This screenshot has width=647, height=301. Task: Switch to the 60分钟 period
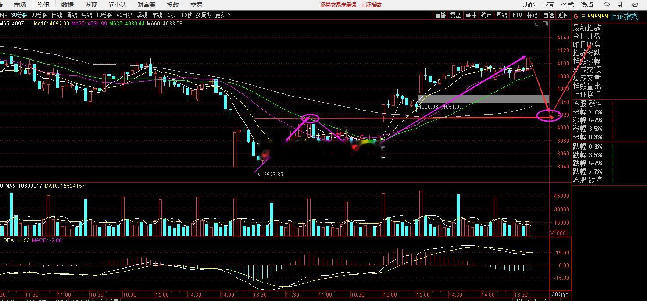click(39, 15)
